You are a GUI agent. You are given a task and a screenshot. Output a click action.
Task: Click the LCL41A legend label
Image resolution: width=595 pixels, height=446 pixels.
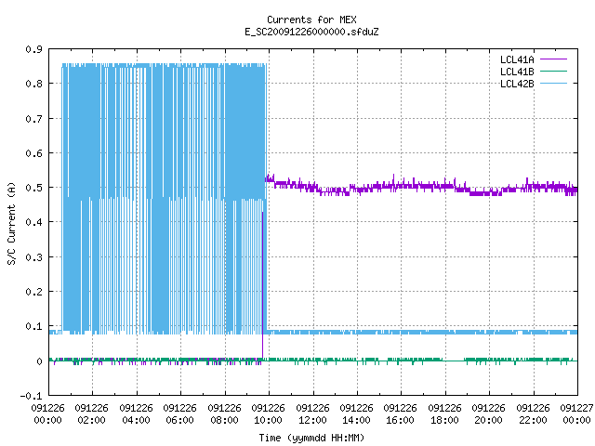click(x=517, y=59)
